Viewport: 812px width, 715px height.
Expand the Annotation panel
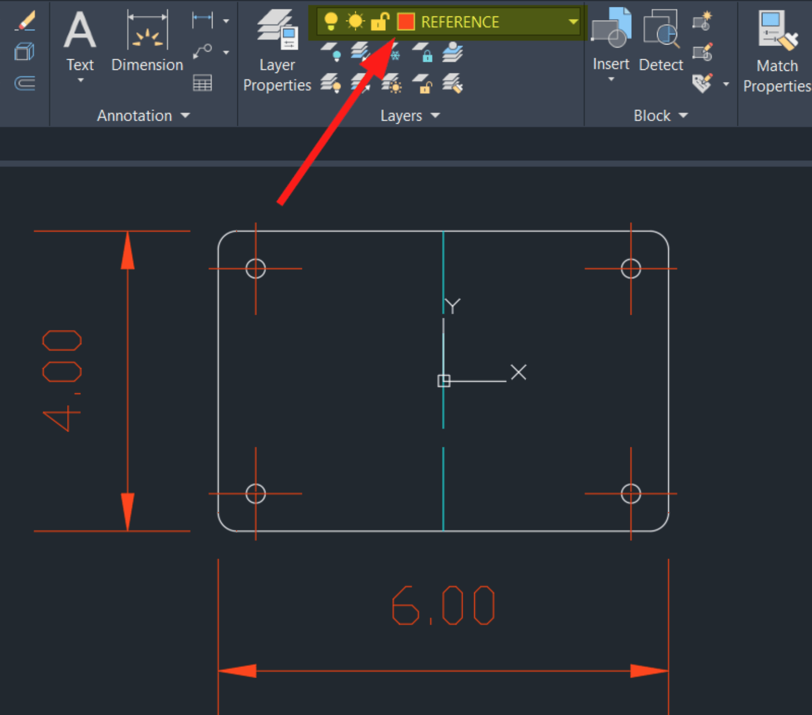tap(185, 116)
